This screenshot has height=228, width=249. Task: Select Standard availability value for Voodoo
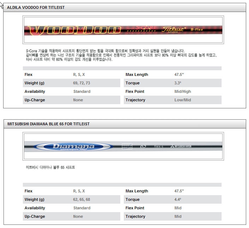(82, 91)
